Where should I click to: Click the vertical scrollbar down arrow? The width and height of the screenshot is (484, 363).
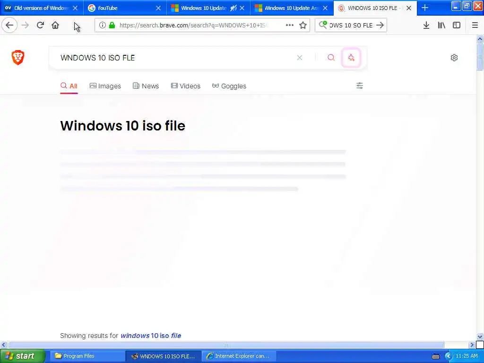coord(480,337)
